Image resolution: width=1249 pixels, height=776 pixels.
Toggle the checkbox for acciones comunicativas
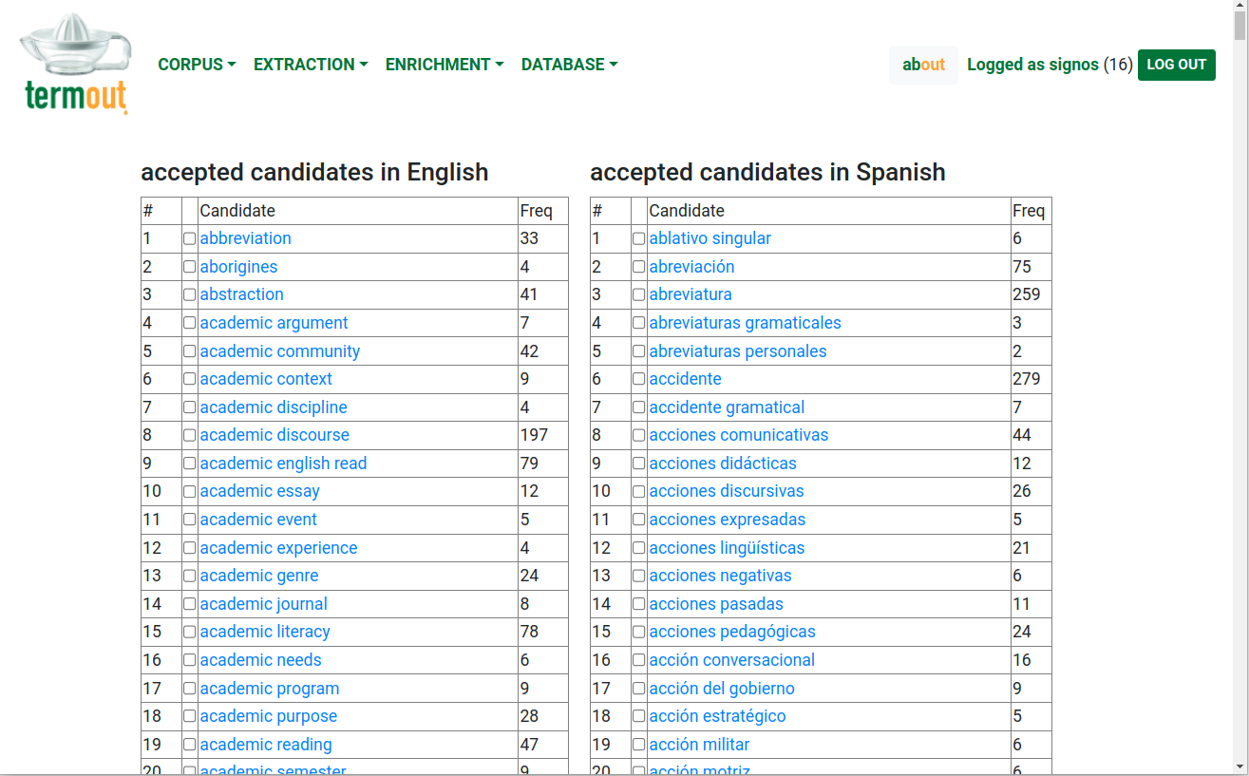tap(639, 436)
